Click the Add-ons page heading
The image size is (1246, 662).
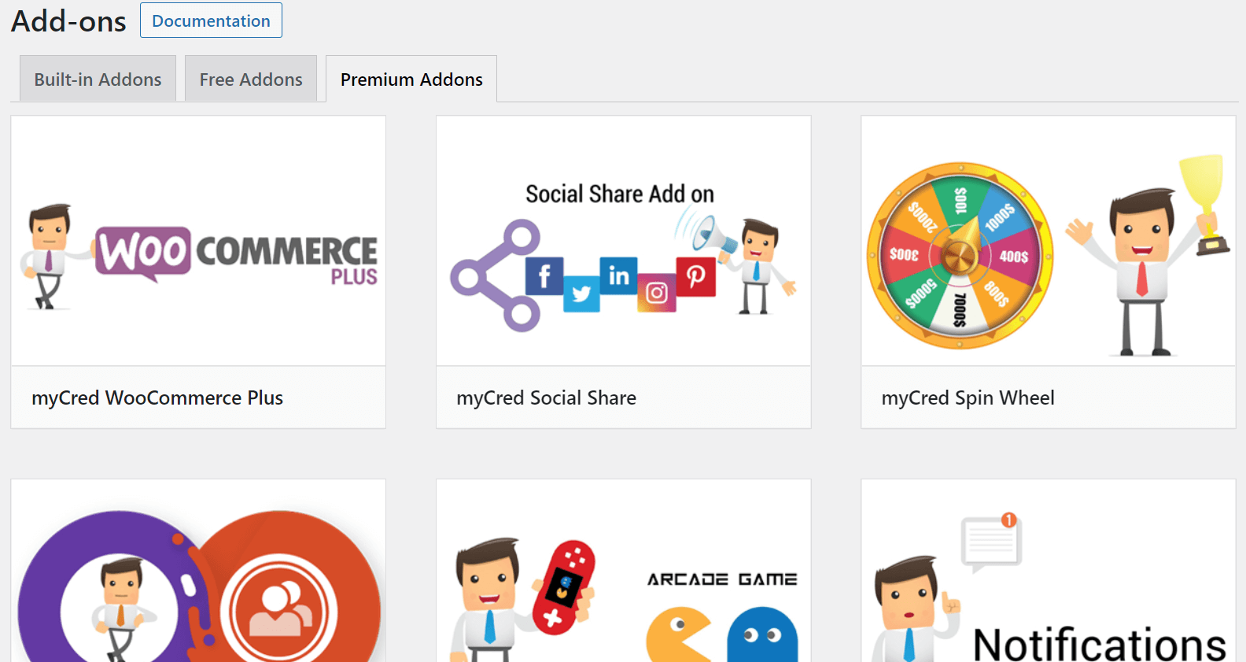[x=68, y=21]
